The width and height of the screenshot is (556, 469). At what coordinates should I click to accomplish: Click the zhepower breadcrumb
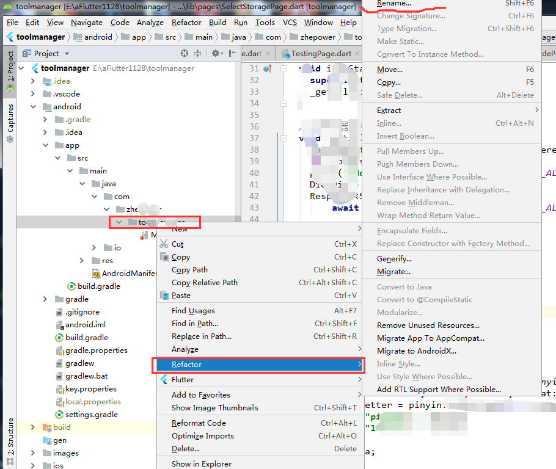click(x=313, y=37)
